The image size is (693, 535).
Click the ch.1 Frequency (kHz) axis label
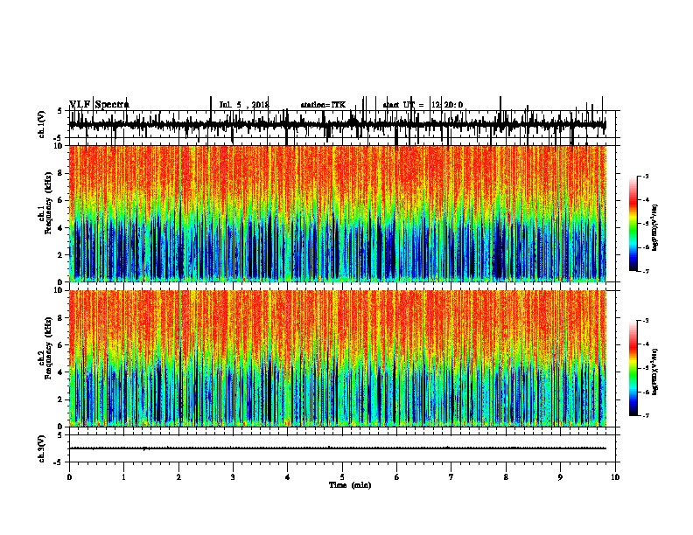(x=45, y=204)
